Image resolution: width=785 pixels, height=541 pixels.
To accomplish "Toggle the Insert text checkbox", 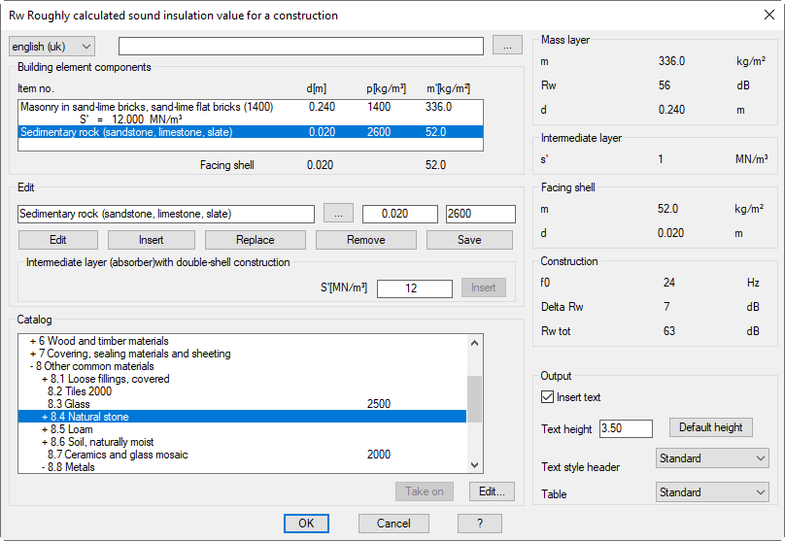I will [x=547, y=397].
